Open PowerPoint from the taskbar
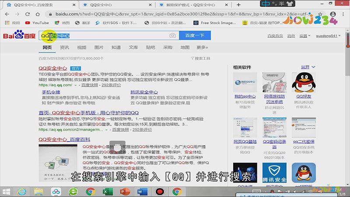The width and height of the screenshot is (350, 197). [125, 192]
